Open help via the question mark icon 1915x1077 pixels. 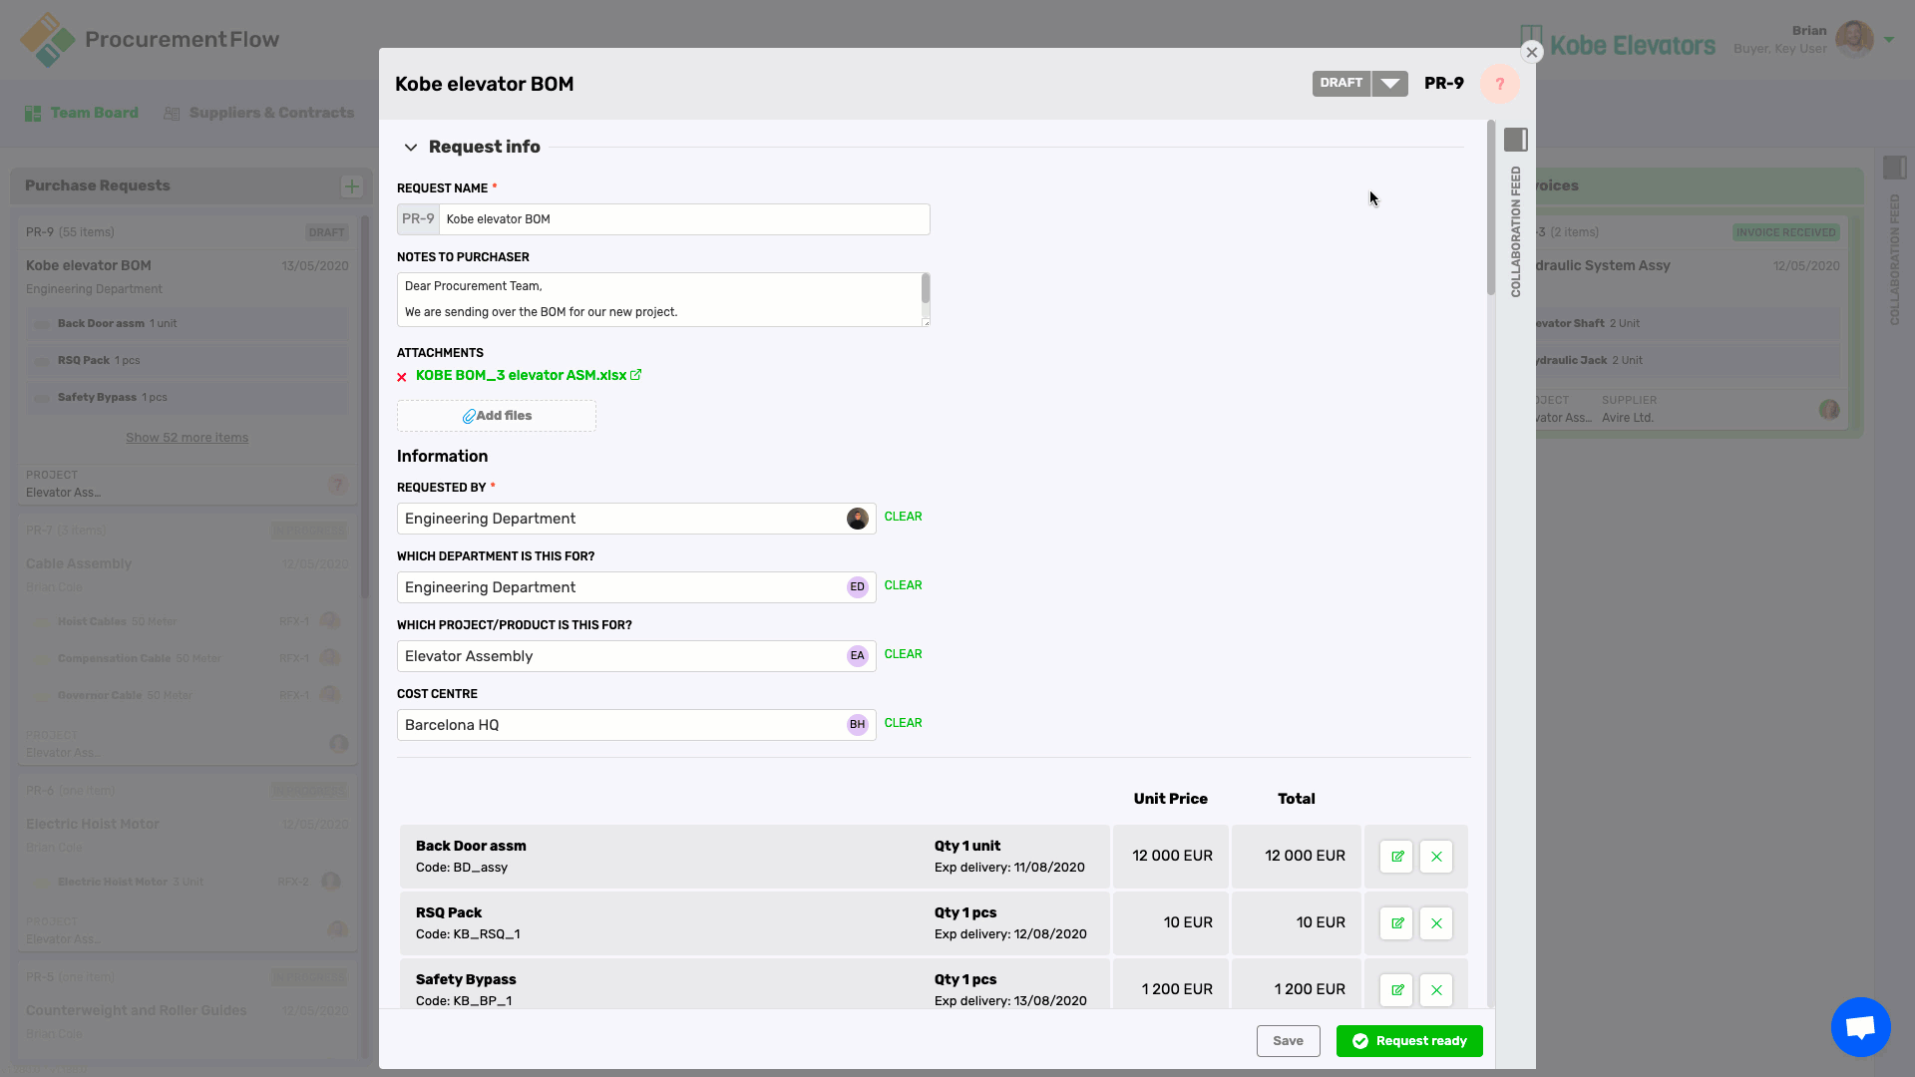point(1499,84)
